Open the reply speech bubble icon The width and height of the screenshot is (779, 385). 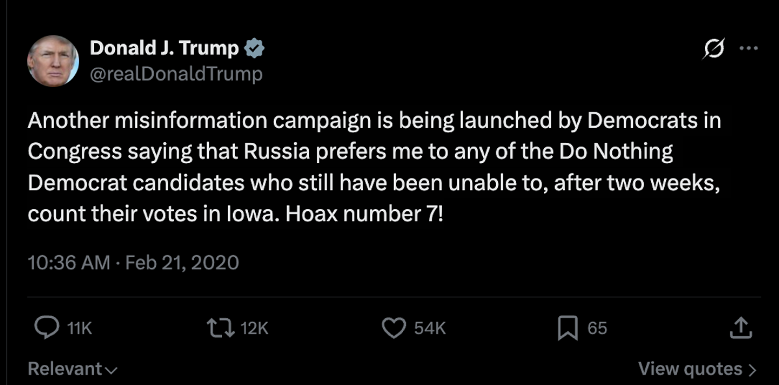coord(47,329)
